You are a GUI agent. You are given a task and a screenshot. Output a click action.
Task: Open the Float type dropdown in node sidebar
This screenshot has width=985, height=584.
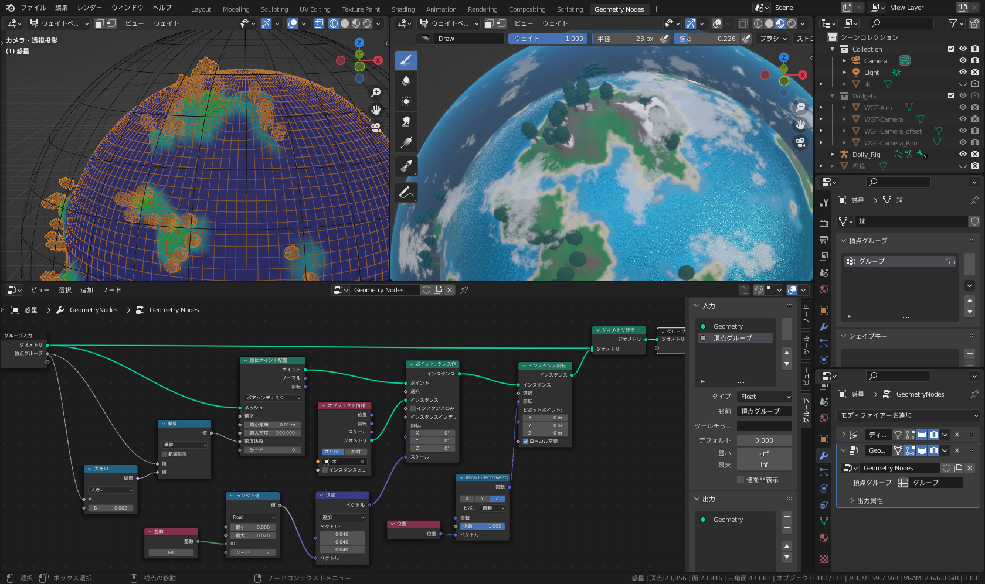[x=764, y=397]
